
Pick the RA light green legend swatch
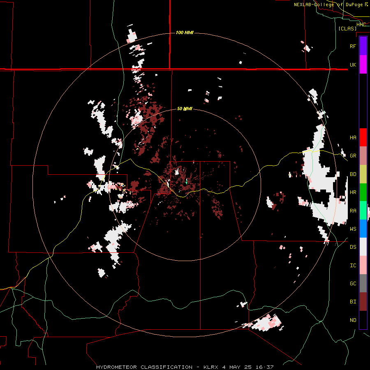point(363,210)
